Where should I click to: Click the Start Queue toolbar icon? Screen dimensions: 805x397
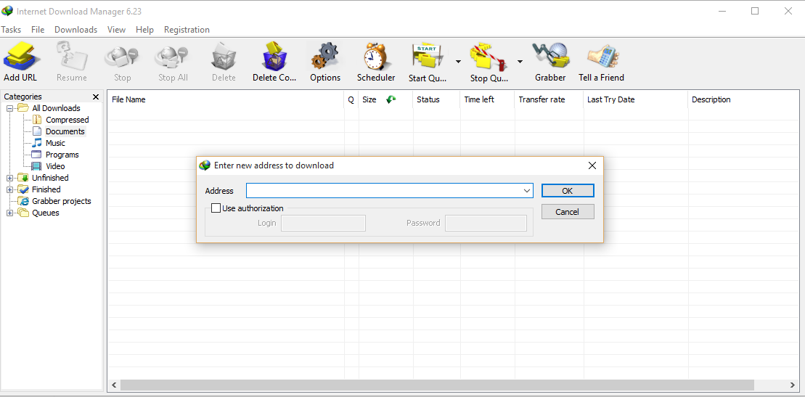[428, 57]
